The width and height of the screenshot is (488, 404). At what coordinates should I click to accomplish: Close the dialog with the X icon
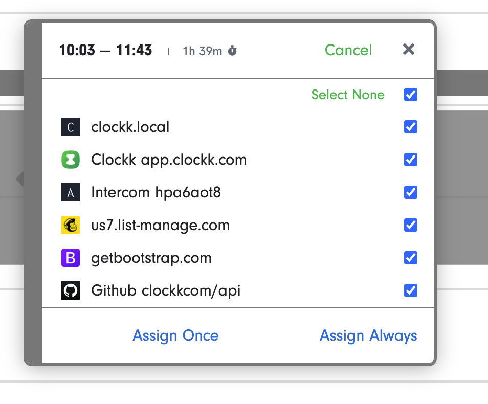408,49
